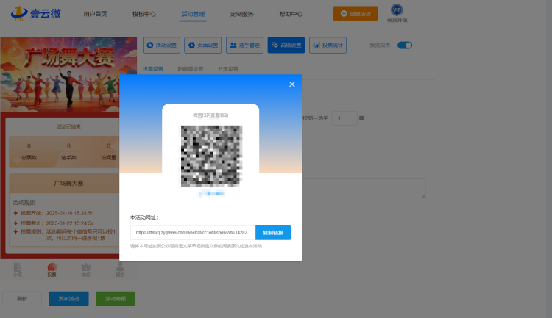
Task: Click the 本活动网址 label
Action: (x=144, y=217)
